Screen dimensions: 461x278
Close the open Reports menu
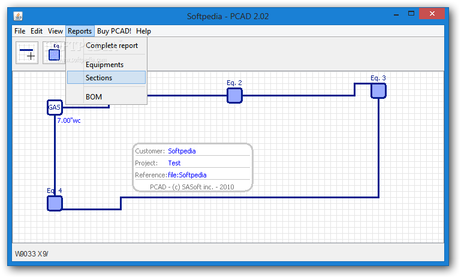coord(80,31)
